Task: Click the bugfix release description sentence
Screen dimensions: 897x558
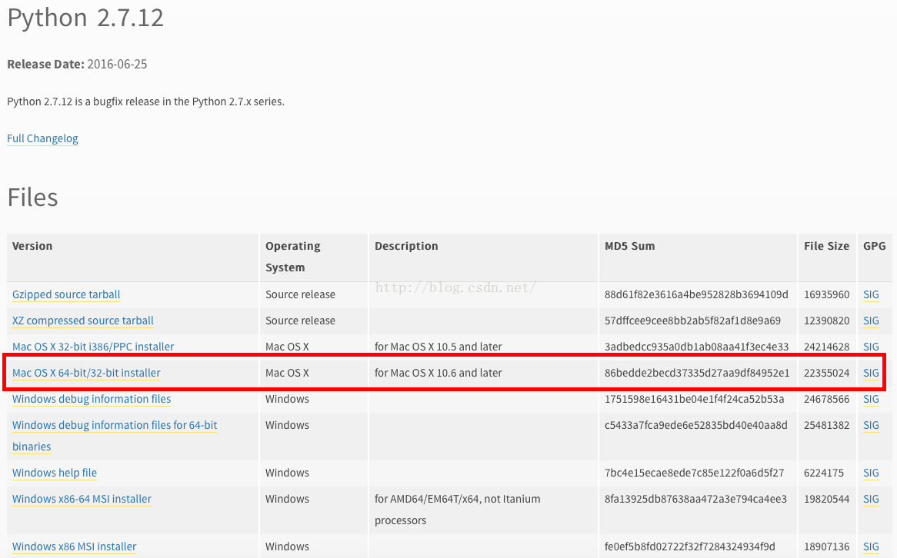Action: point(145,101)
